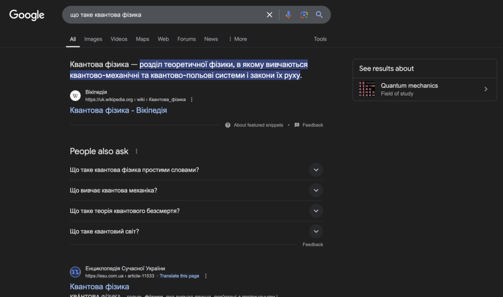503x297 pixels.
Task: Click the magnifying glass search button
Action: pyautogui.click(x=319, y=15)
